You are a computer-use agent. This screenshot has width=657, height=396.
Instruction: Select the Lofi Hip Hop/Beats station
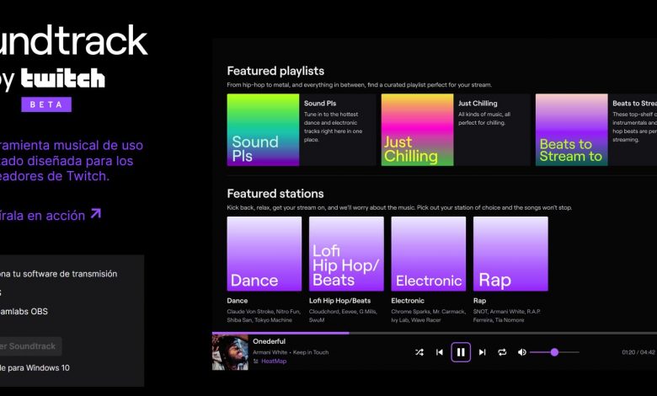[346, 254]
